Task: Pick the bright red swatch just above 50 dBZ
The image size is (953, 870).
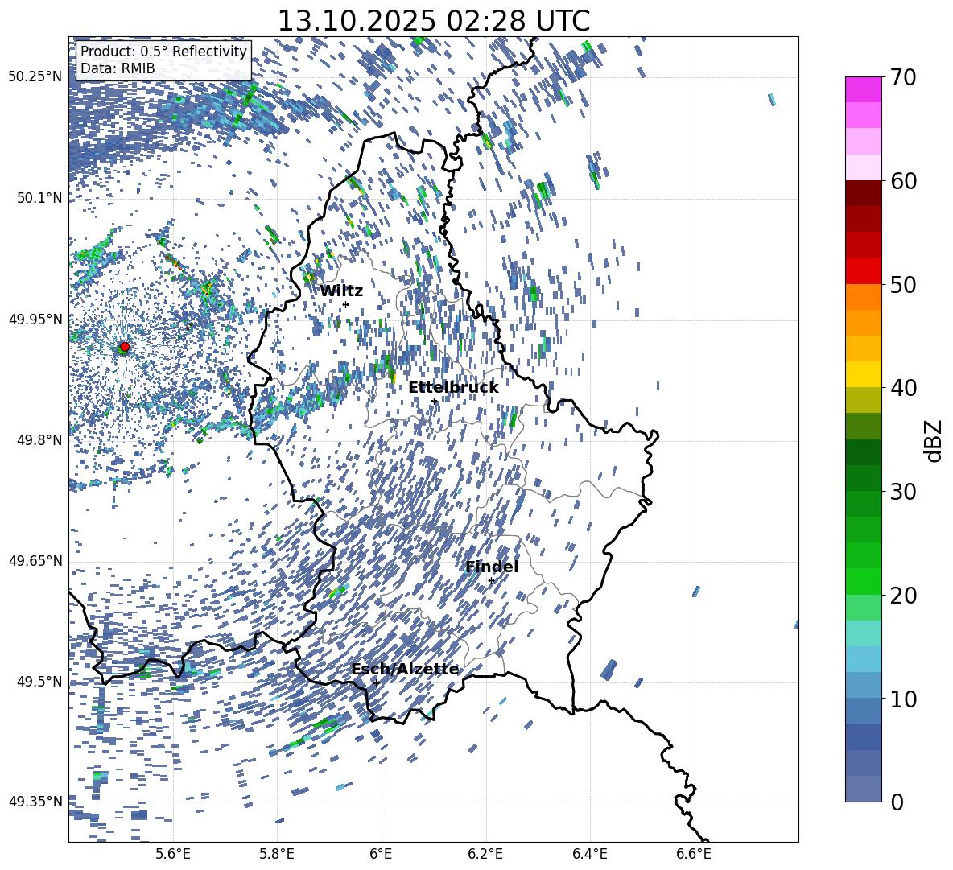Action: coord(864,270)
